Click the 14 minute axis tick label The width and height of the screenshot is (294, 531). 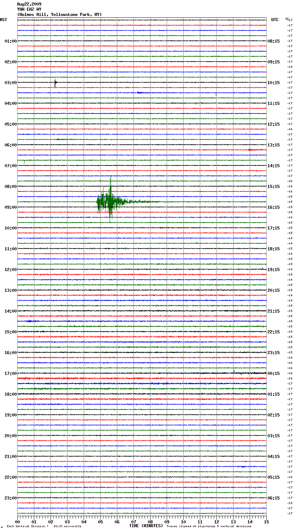pyautogui.click(x=250, y=522)
